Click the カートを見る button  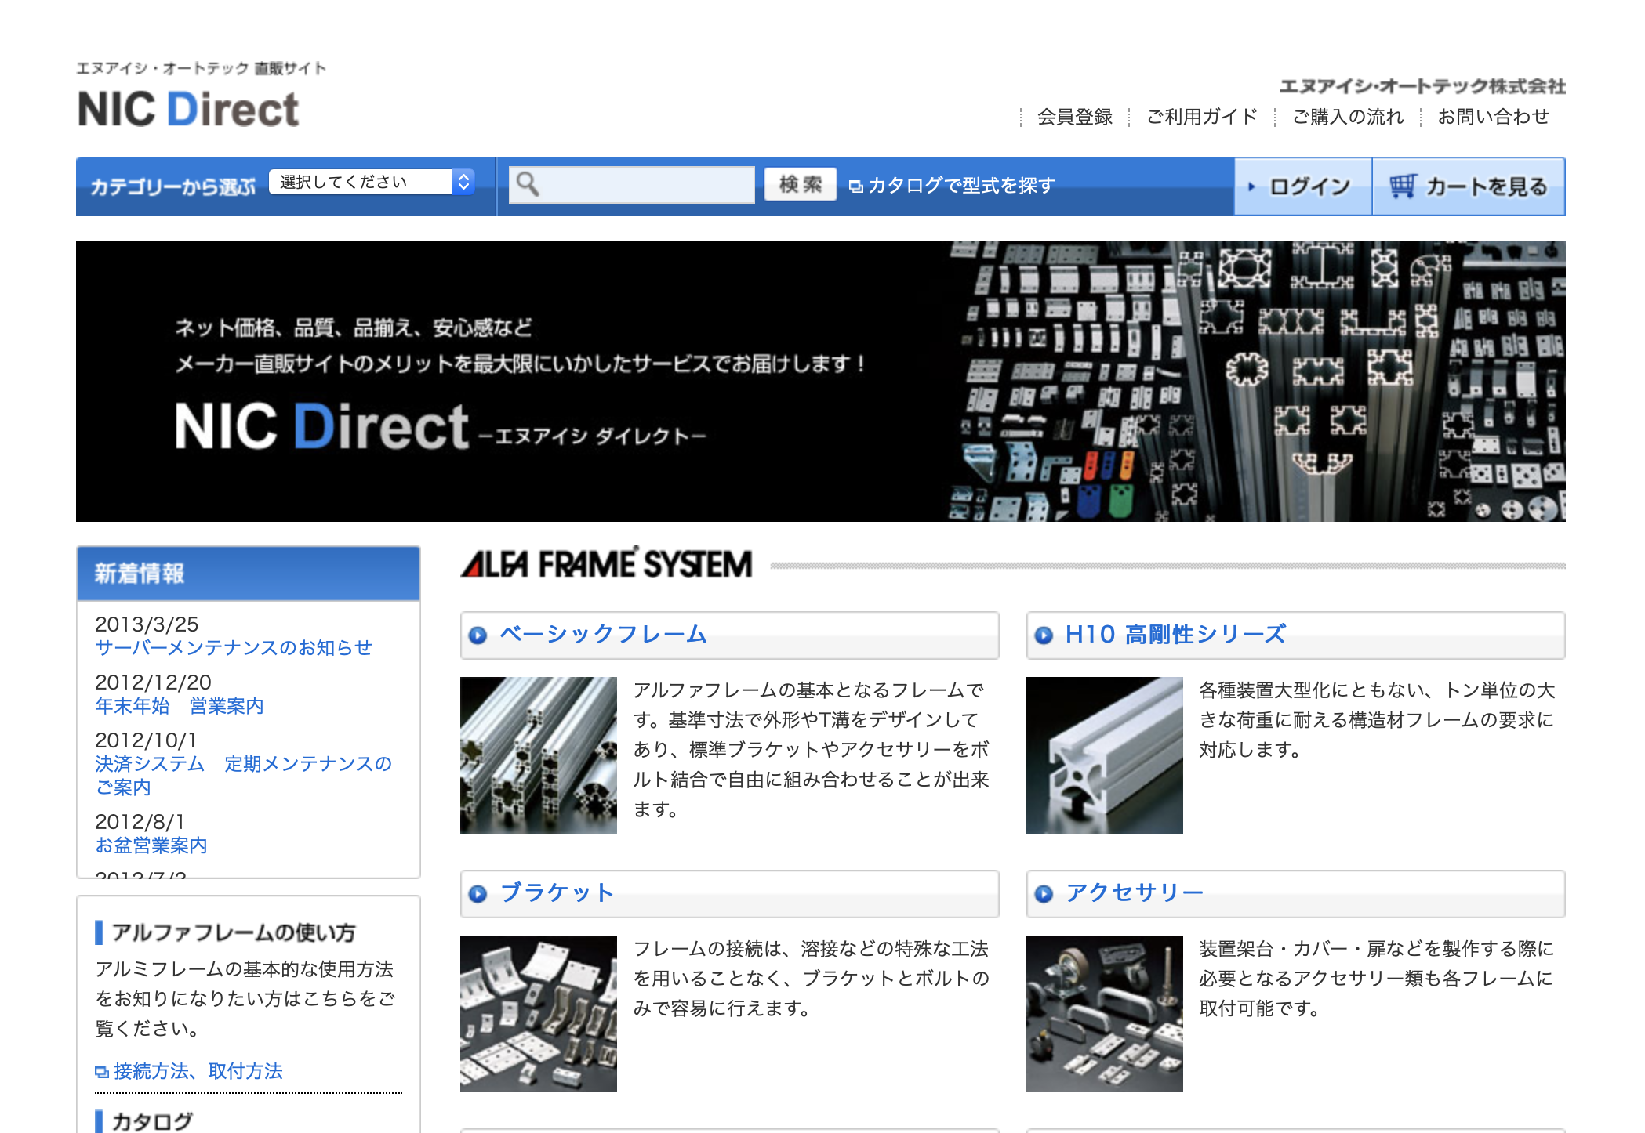(1469, 186)
